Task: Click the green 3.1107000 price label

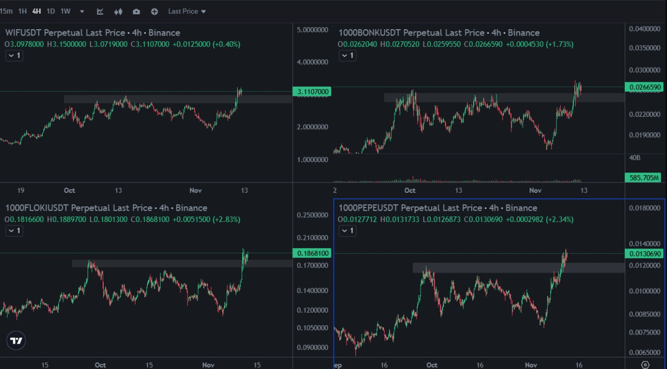Action: coord(312,92)
